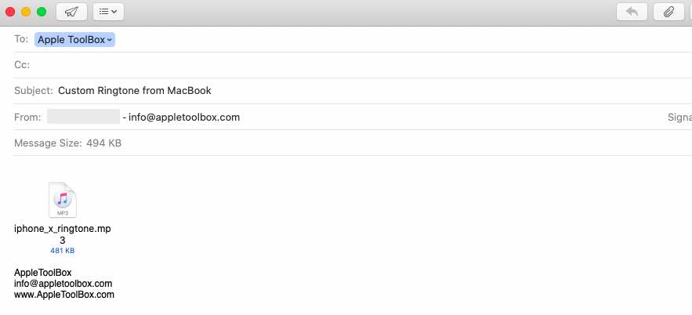The image size is (692, 315).
Task: Click the AppleToolBox name in signature
Action: (43, 273)
